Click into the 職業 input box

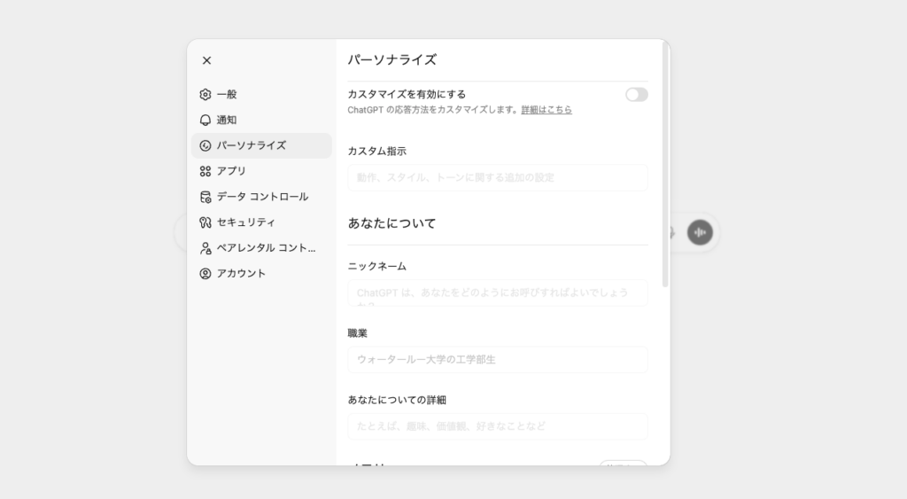497,360
